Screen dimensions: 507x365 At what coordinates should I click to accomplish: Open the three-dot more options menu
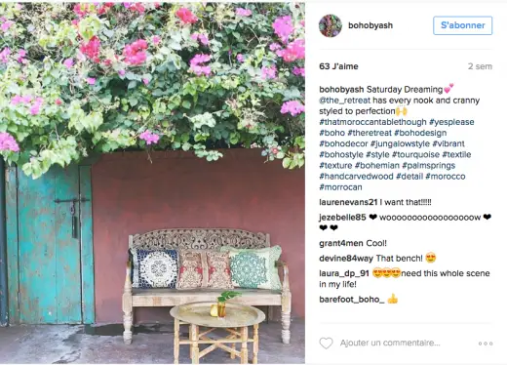486,344
